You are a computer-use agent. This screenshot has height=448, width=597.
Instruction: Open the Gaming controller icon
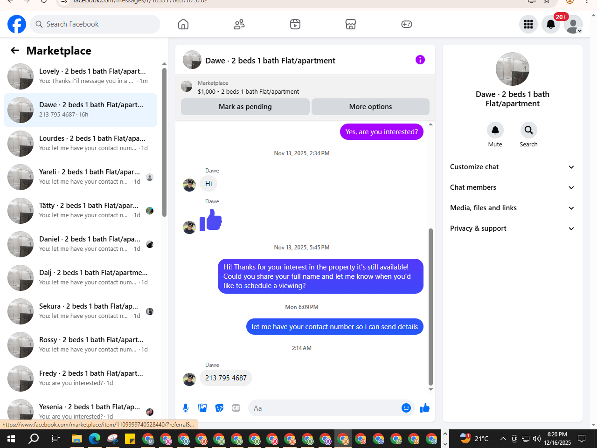click(x=407, y=24)
